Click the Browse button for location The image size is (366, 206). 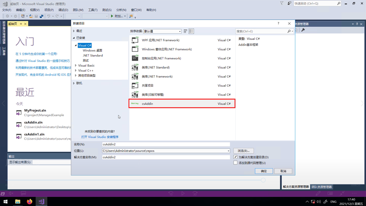(x=244, y=151)
